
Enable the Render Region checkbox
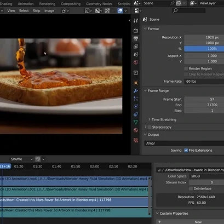coord(186,68)
